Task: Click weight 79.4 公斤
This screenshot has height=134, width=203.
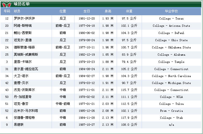Action: pos(129,62)
